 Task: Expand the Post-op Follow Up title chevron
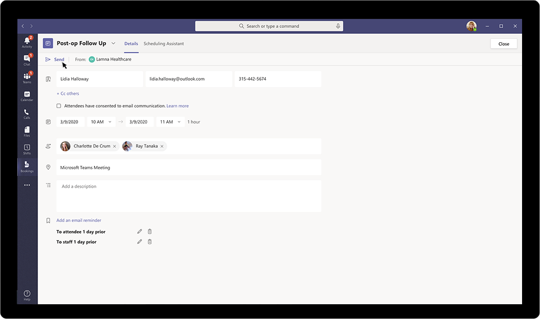coord(113,43)
